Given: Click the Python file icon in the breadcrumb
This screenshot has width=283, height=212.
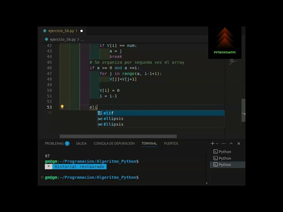Looking at the screenshot, I should [x=46, y=39].
